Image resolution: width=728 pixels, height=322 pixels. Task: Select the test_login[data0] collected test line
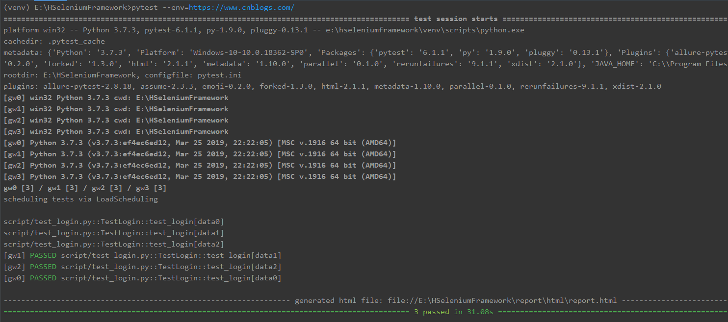coord(114,222)
